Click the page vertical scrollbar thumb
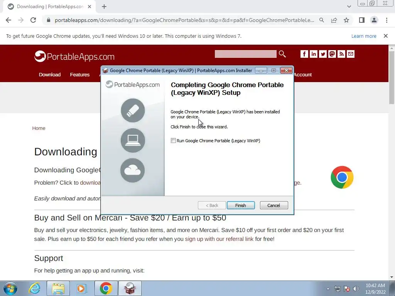Viewport: 395px width, 296px height. click(x=392, y=77)
